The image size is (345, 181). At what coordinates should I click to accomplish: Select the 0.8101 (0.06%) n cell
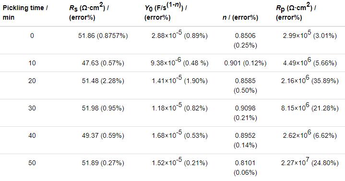[245, 168]
